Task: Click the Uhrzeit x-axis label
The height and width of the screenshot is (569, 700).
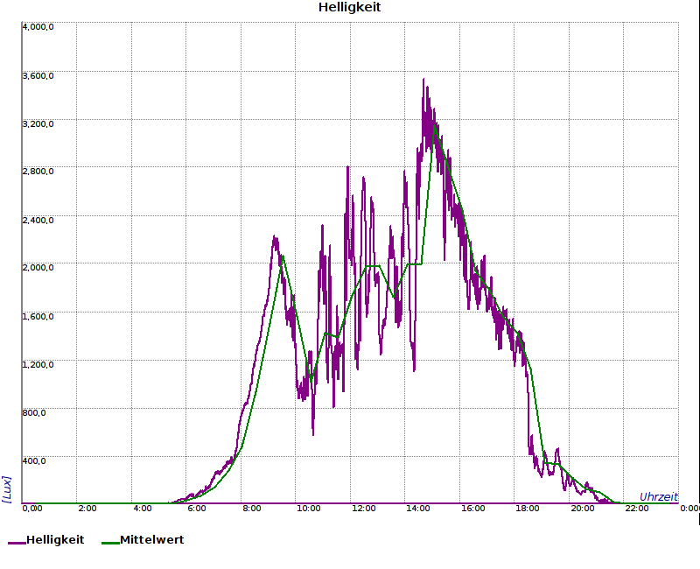Action: click(x=658, y=496)
